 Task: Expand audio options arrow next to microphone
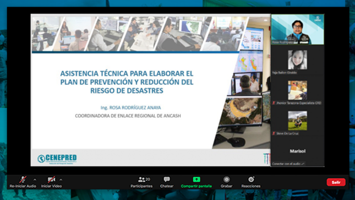pyautogui.click(x=35, y=180)
